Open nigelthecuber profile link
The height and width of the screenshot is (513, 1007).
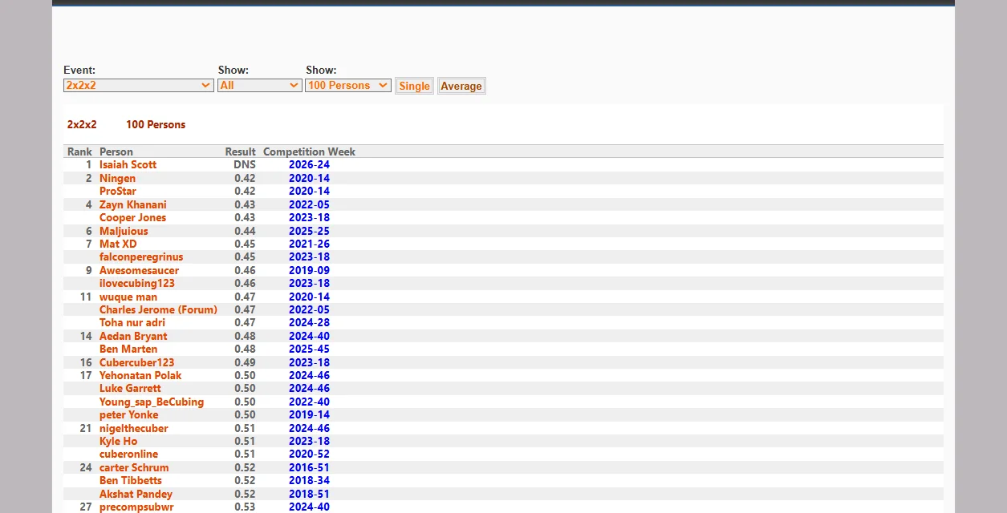click(134, 428)
